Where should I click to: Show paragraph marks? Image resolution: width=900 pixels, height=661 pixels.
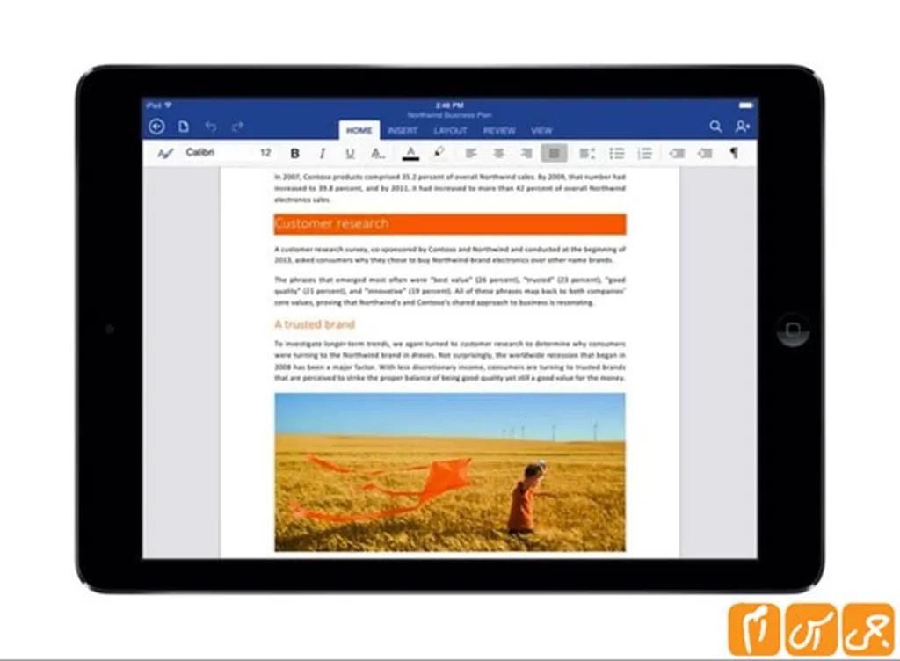(x=733, y=153)
